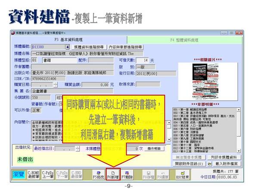Select chapter row 005:第五章 人口、就業與失業
254x190 pixels.
(193, 126)
